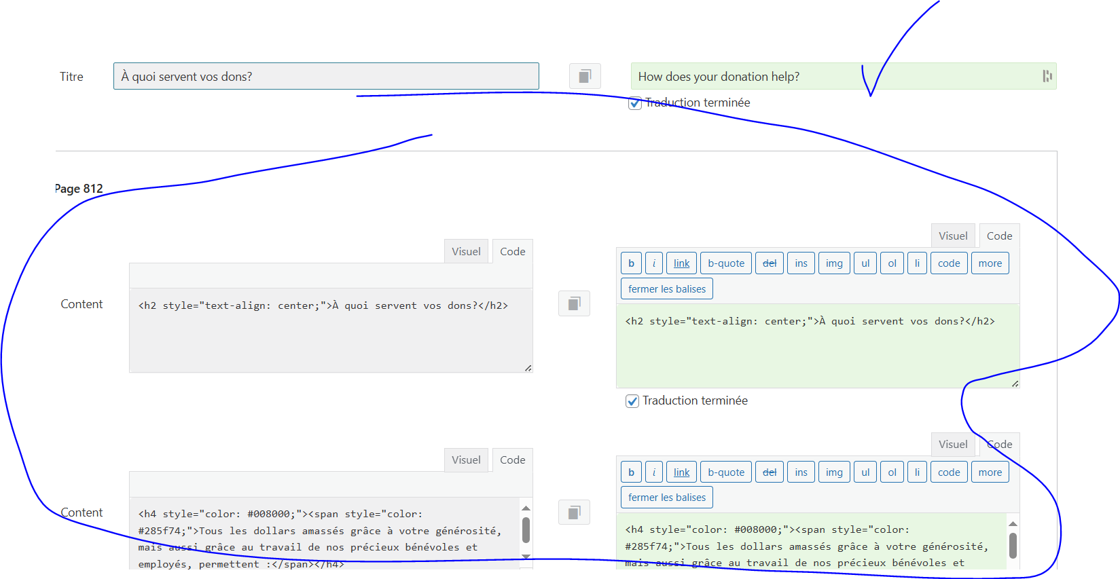Click code button in the h4 translation toolbar
Screen dimensions: 1120x579
(949, 472)
